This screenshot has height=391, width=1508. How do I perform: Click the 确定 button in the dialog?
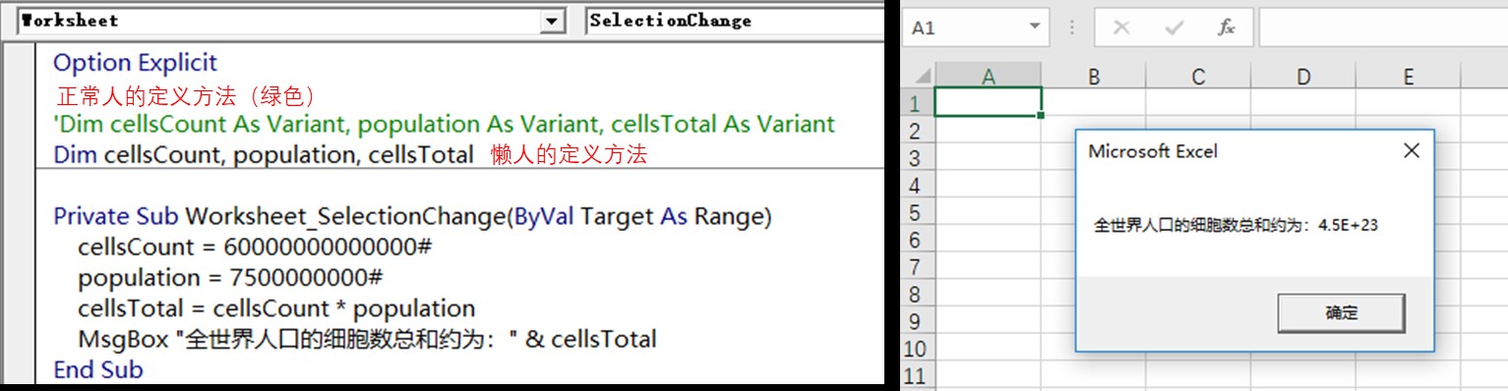tap(1341, 313)
